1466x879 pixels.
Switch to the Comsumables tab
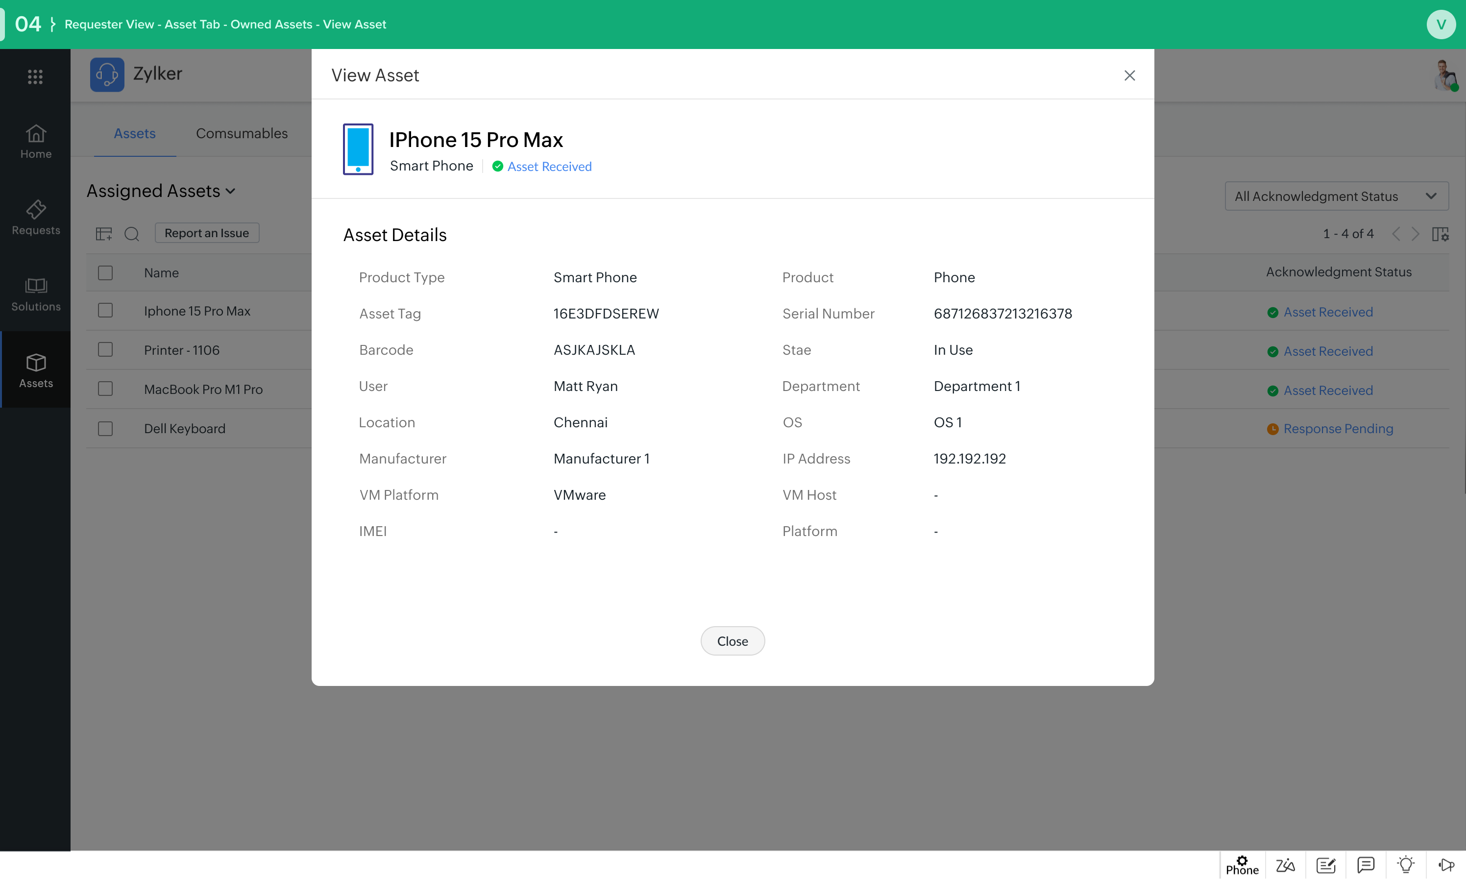click(x=242, y=133)
